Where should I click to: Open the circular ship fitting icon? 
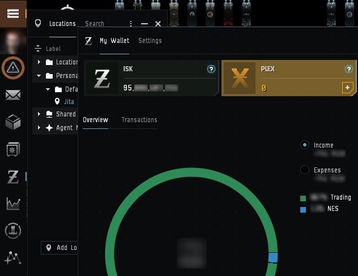click(13, 231)
